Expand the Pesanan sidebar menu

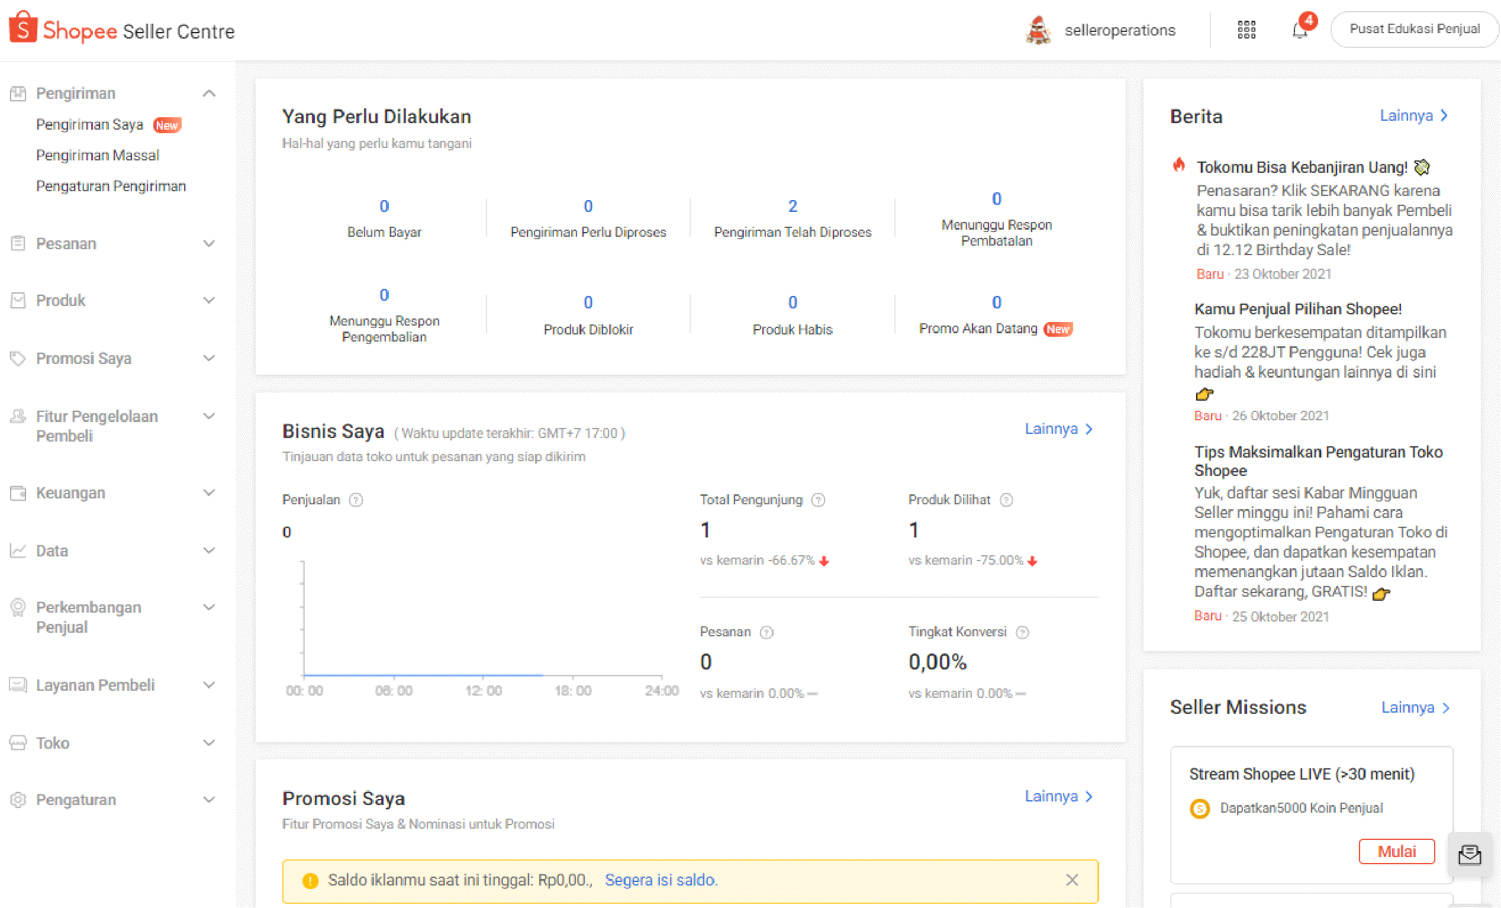209,244
